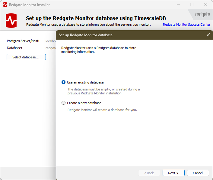
Task: Open the Redgate Monitor Success Center link
Action: tap(186, 25)
